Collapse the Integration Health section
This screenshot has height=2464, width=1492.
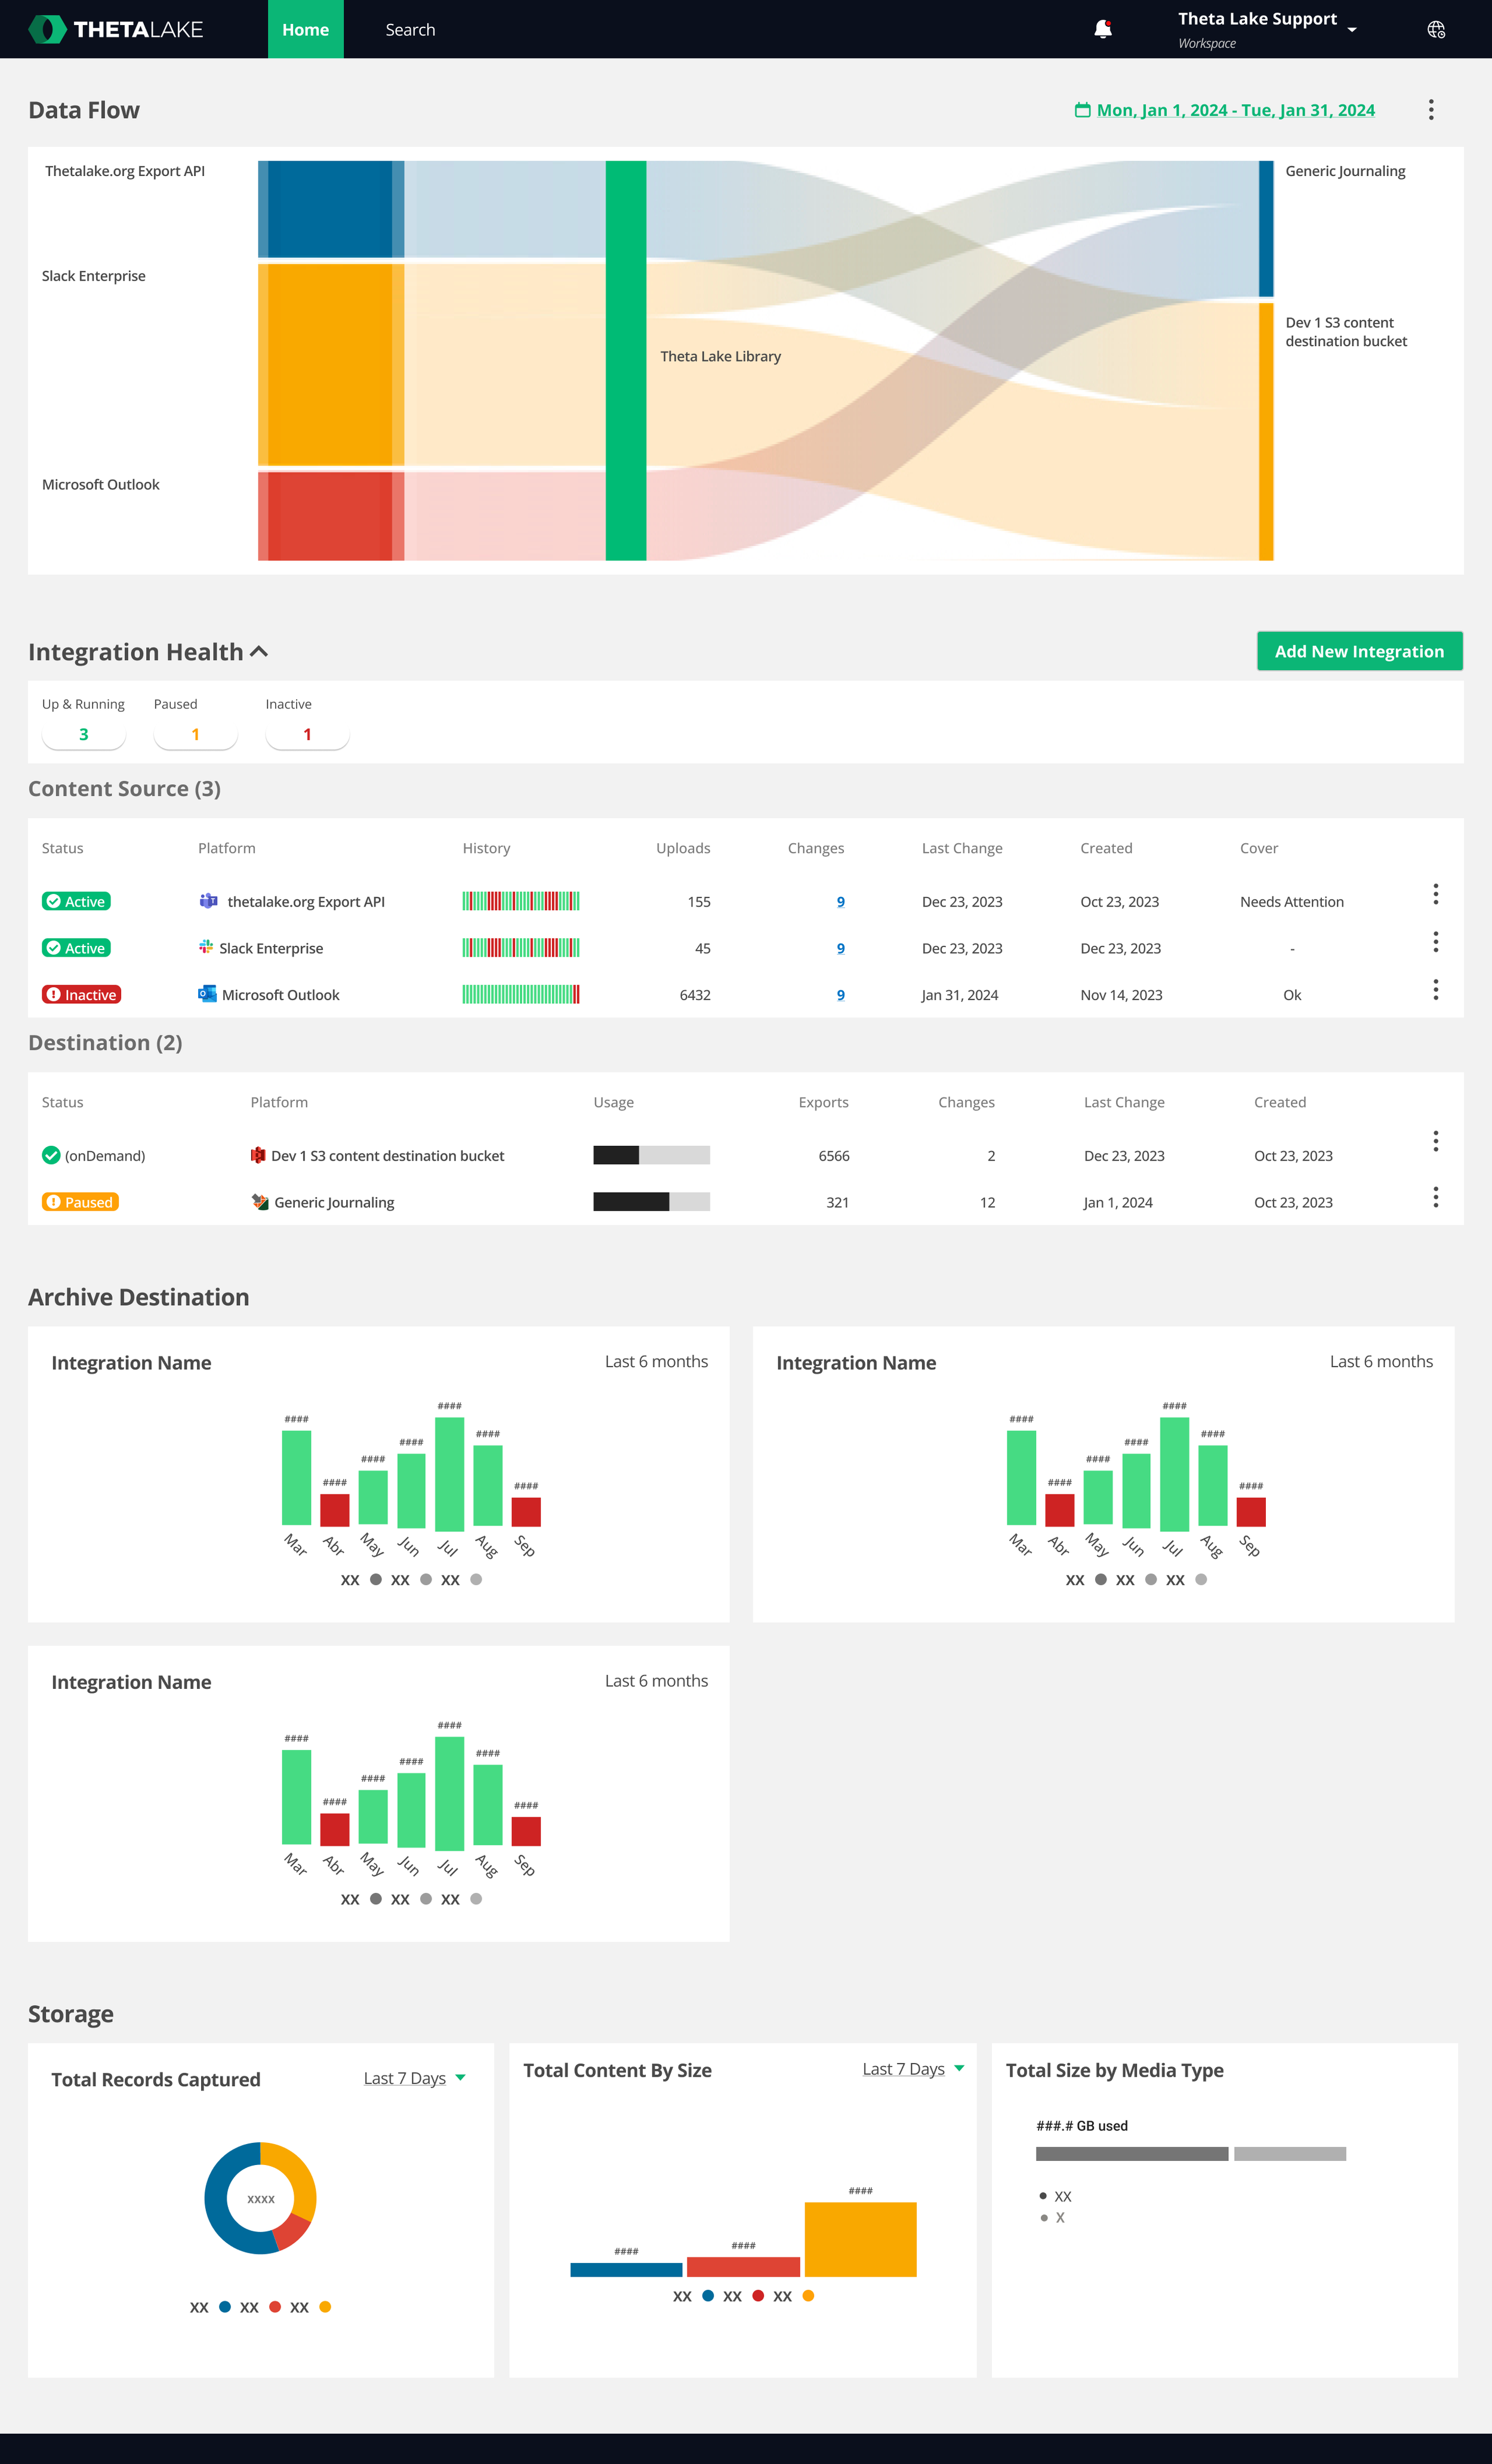tap(259, 652)
